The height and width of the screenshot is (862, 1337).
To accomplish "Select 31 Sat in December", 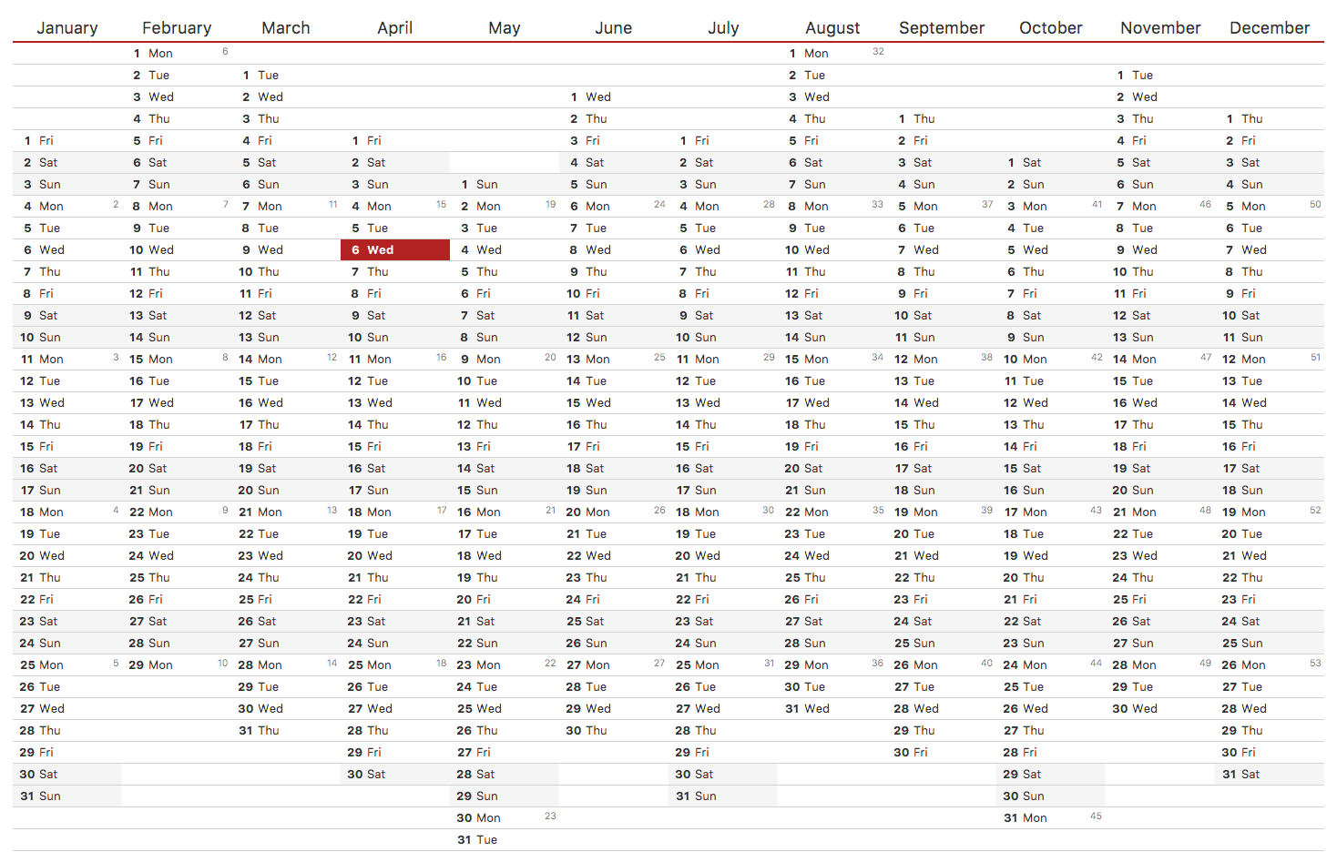I will [1270, 774].
